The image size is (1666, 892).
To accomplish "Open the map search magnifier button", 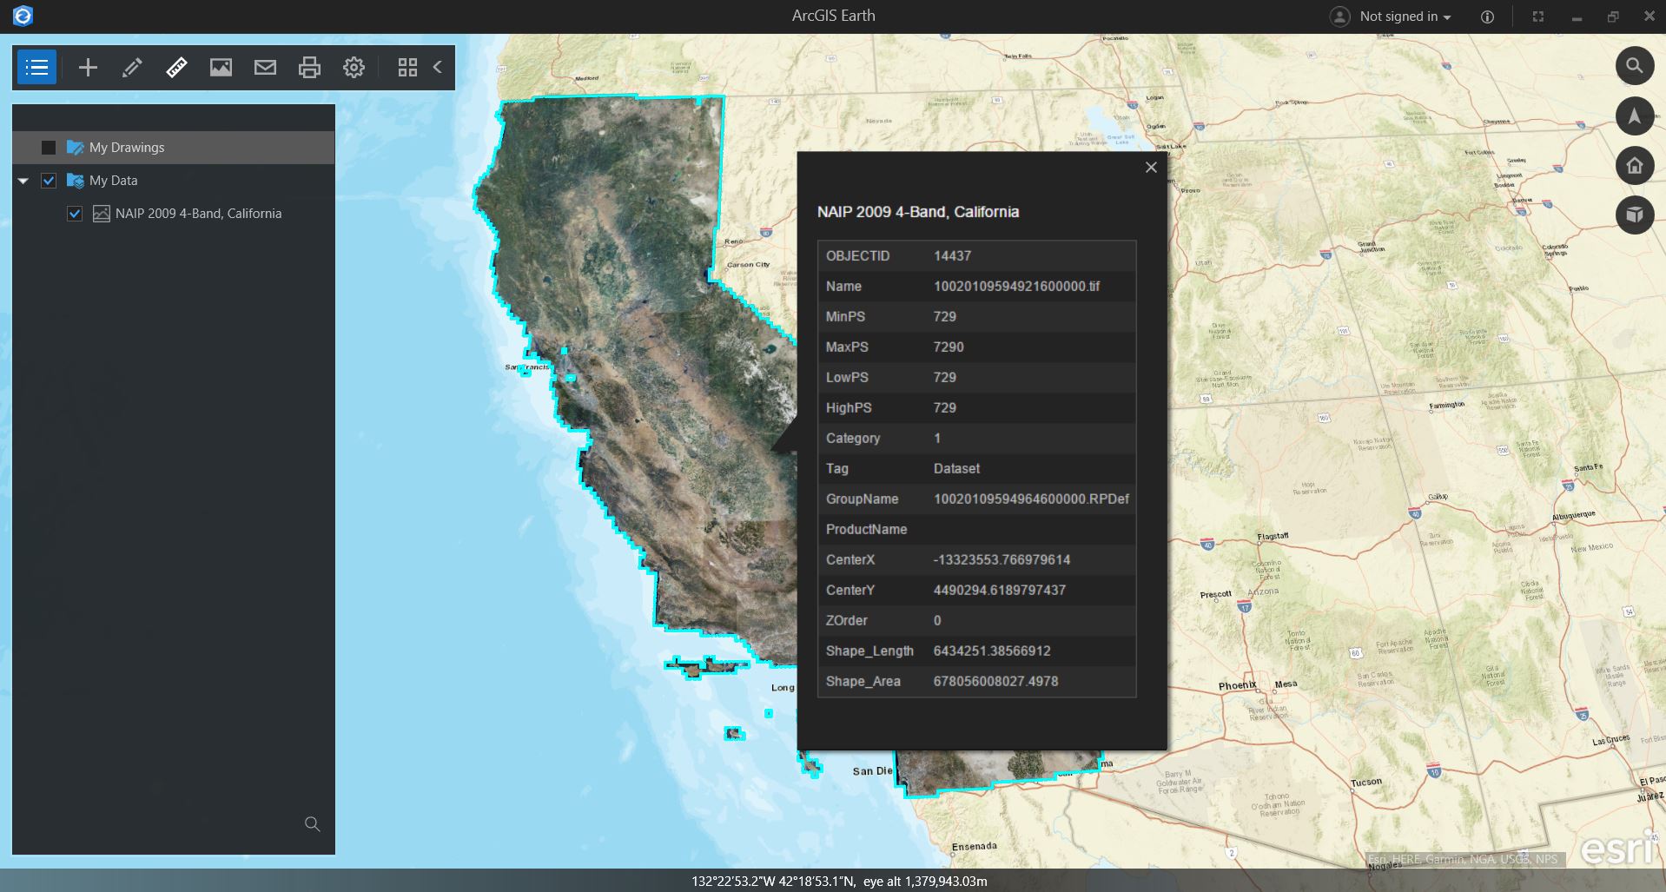I will [1634, 66].
